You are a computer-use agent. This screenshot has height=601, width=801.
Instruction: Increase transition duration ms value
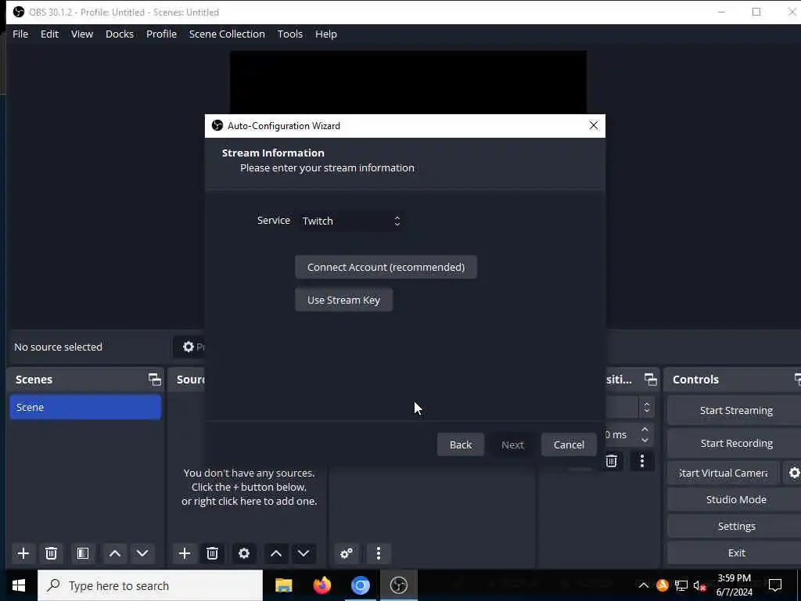(x=645, y=430)
